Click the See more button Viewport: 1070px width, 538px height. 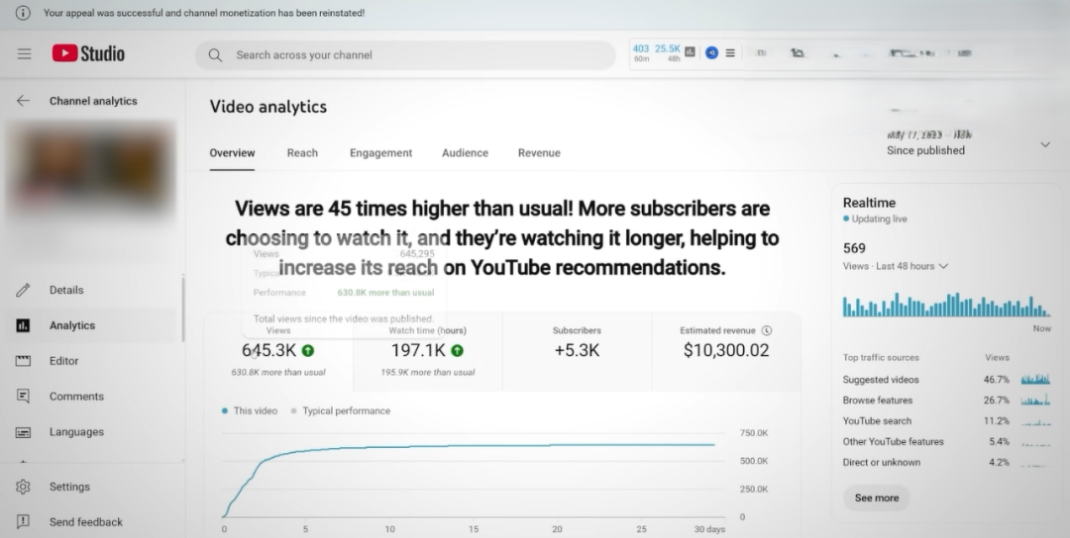click(877, 497)
